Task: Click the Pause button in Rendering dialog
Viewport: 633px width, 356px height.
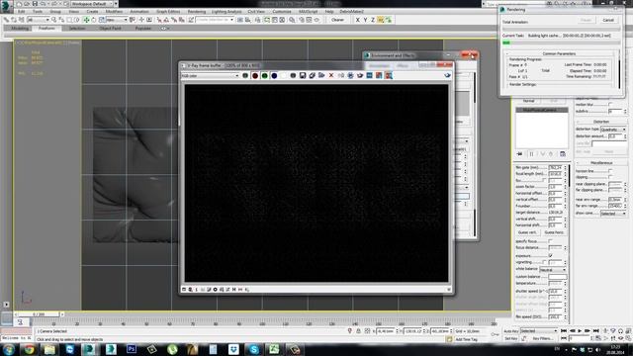Action: (x=587, y=20)
